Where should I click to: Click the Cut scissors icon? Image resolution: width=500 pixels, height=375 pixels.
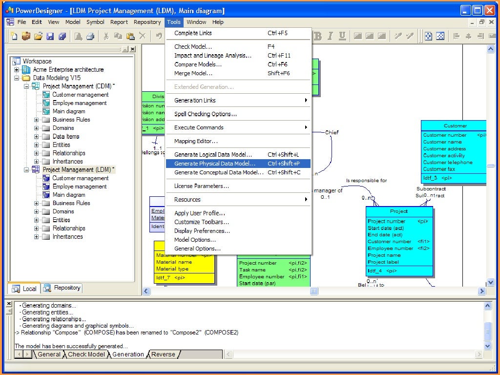pos(106,36)
